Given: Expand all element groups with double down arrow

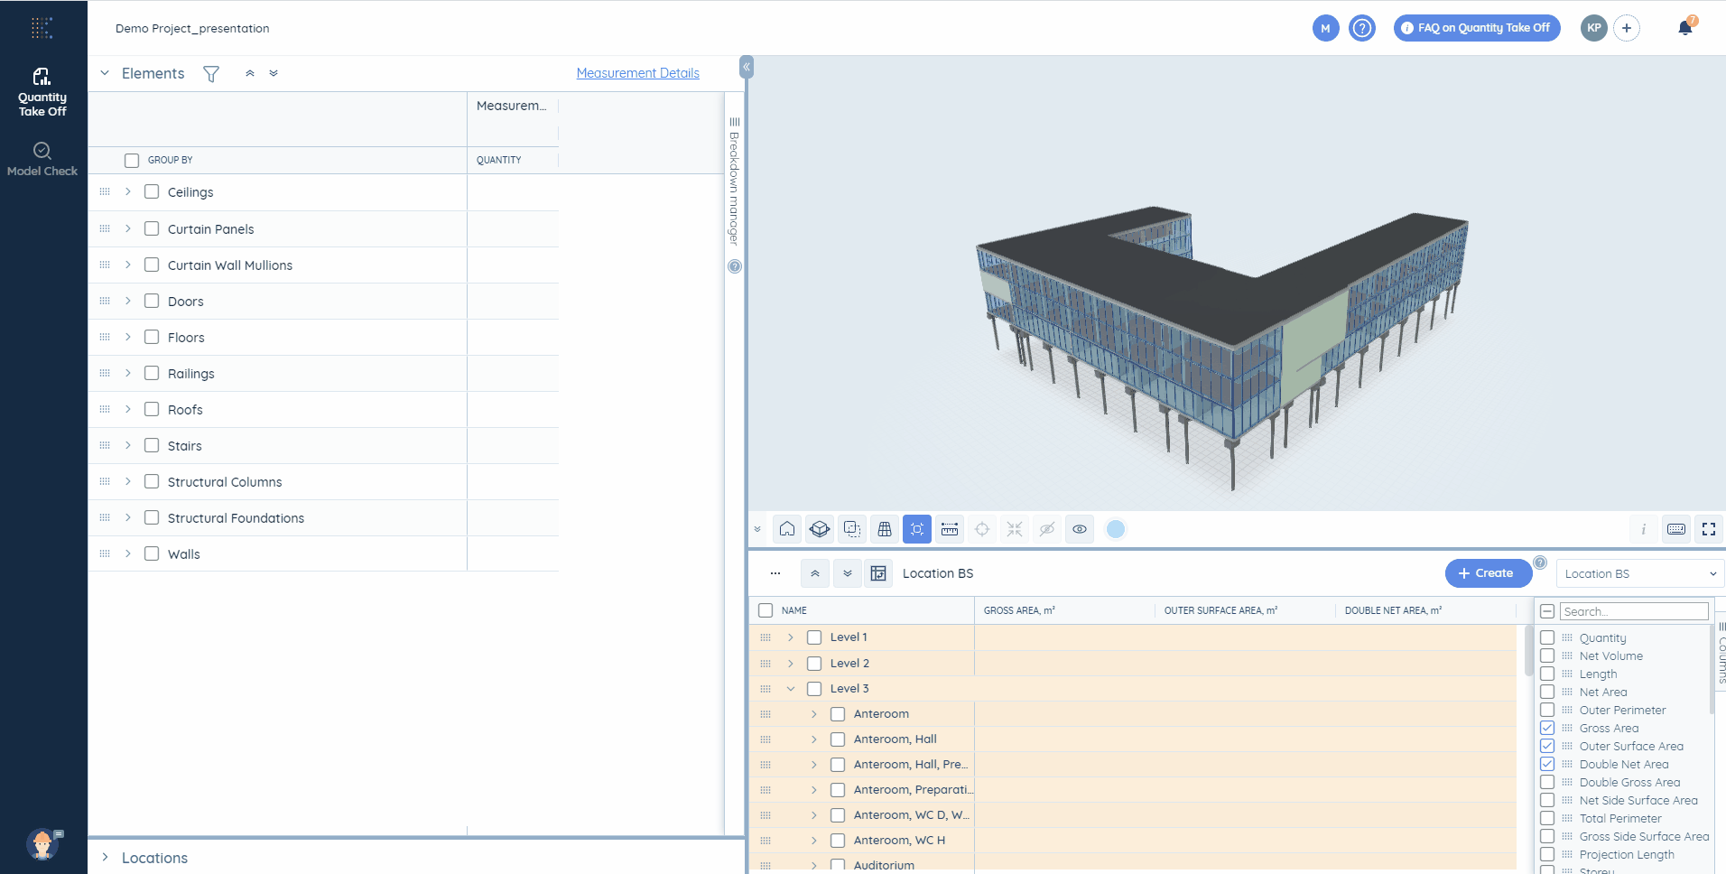Looking at the screenshot, I should click(x=274, y=74).
